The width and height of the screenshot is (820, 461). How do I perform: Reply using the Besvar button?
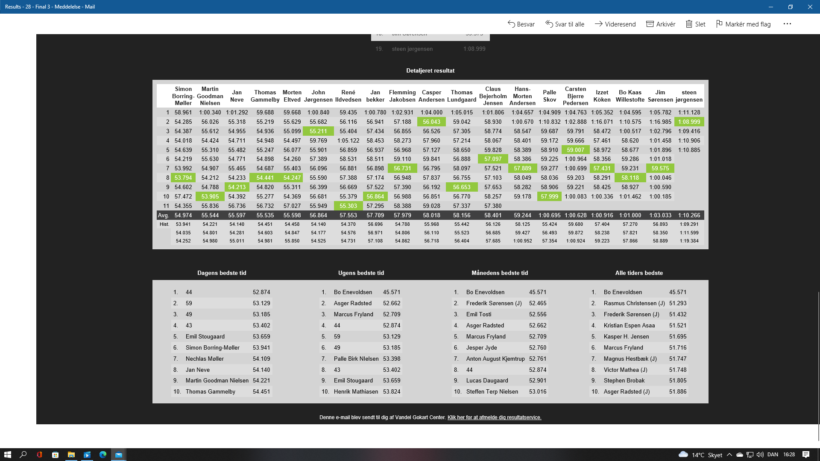521,24
